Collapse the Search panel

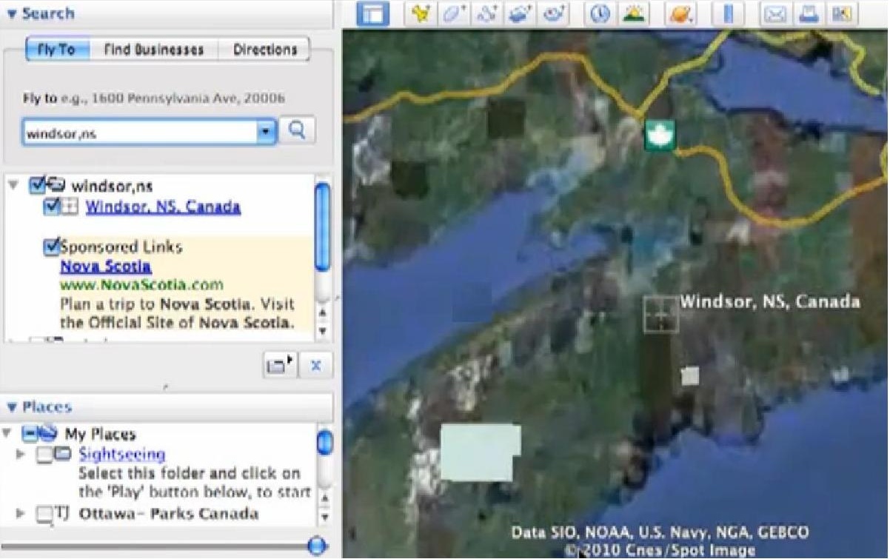pos(12,14)
